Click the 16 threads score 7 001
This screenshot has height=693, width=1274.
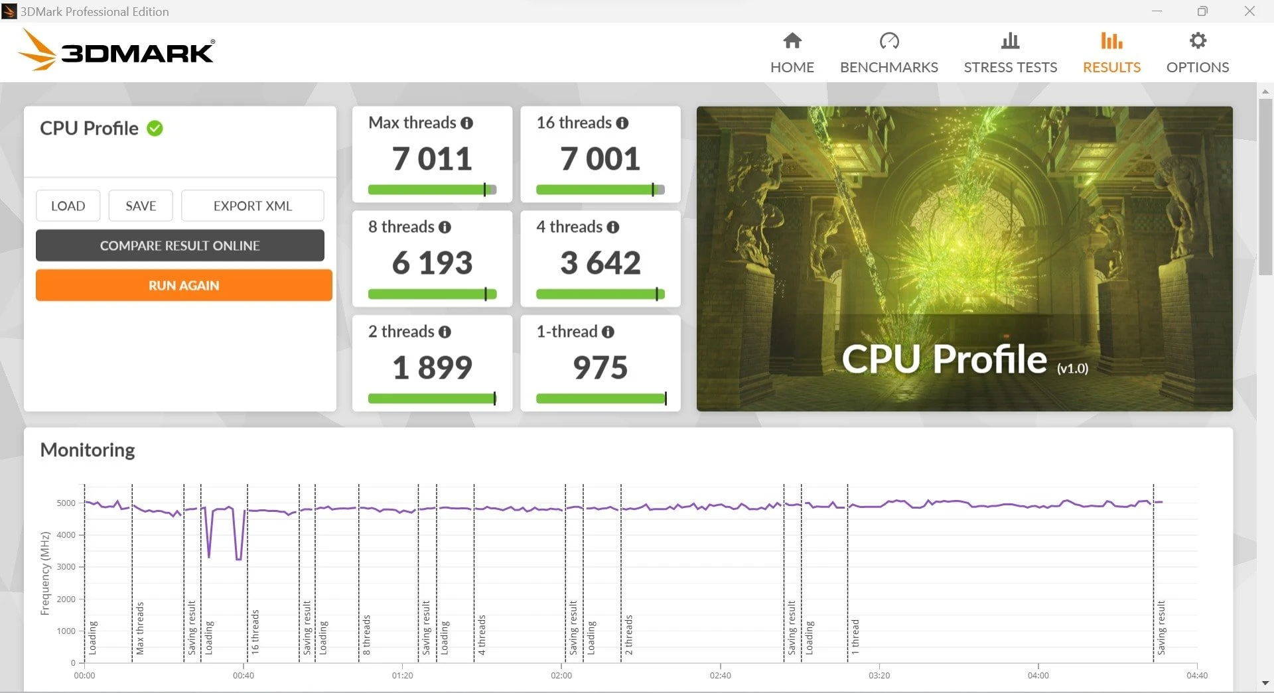point(601,159)
